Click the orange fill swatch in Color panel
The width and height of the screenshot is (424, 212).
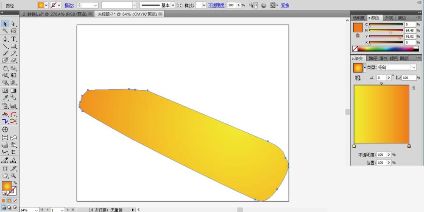[358, 28]
